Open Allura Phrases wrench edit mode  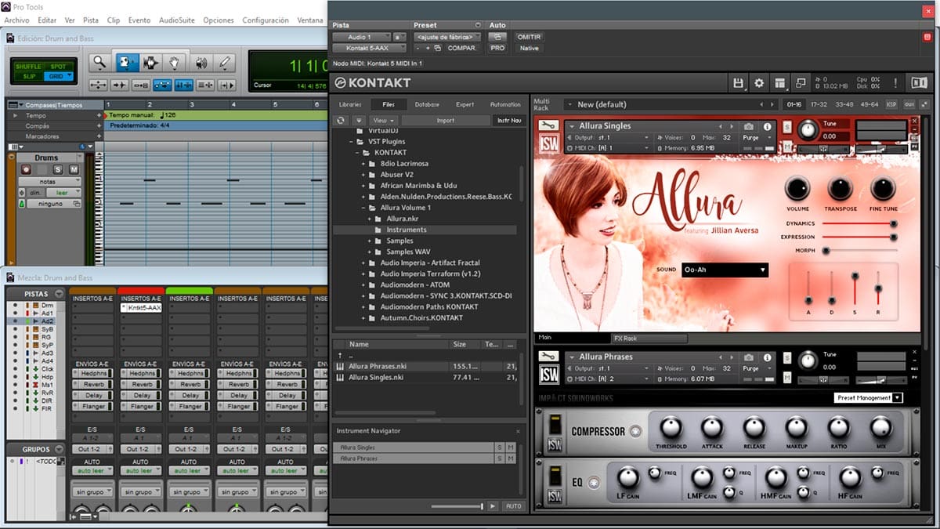(x=549, y=357)
